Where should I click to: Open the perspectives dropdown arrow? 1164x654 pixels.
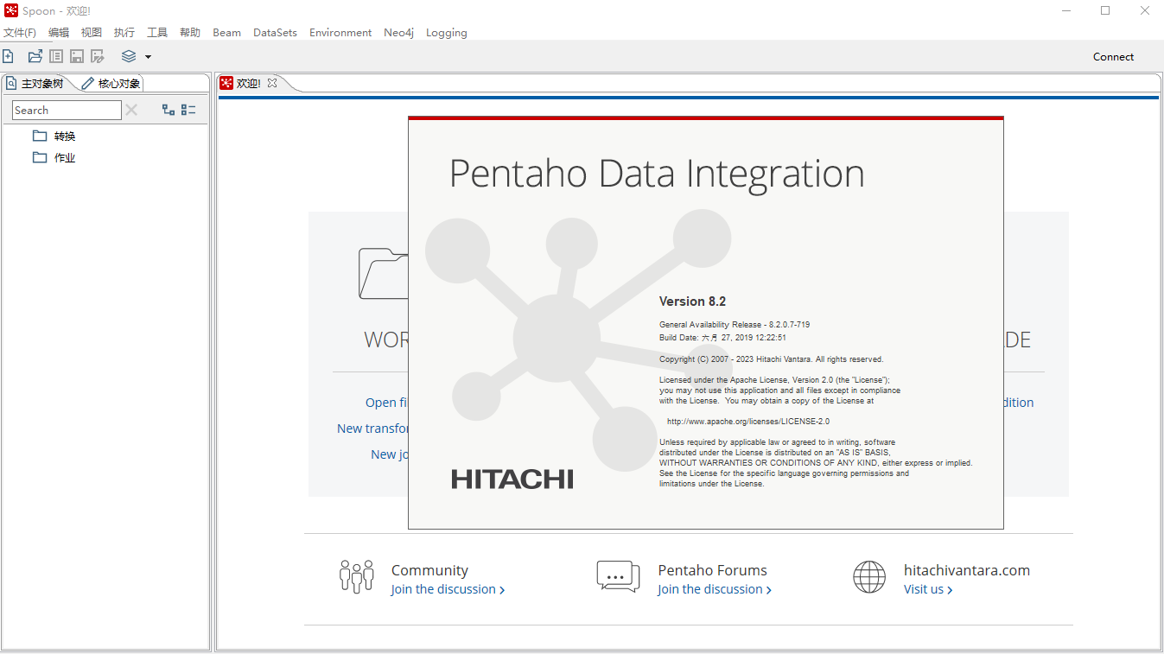tap(148, 57)
